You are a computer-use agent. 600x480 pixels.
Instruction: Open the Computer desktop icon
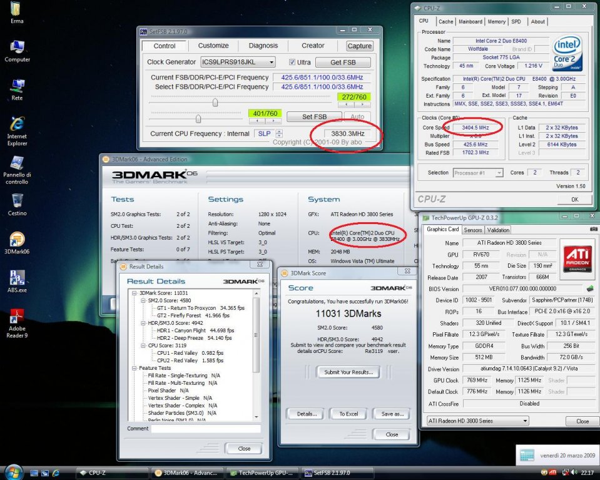[x=17, y=51]
